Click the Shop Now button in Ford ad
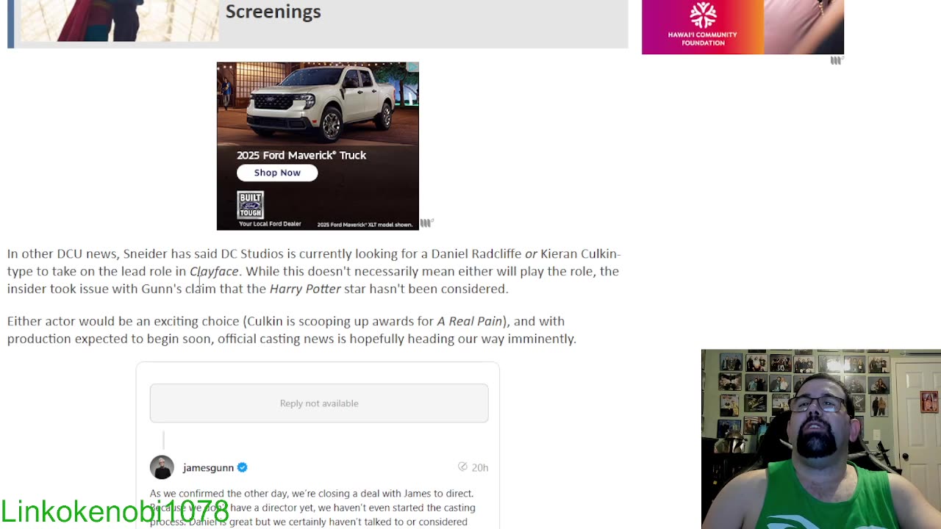The height and width of the screenshot is (529, 941). pos(277,173)
